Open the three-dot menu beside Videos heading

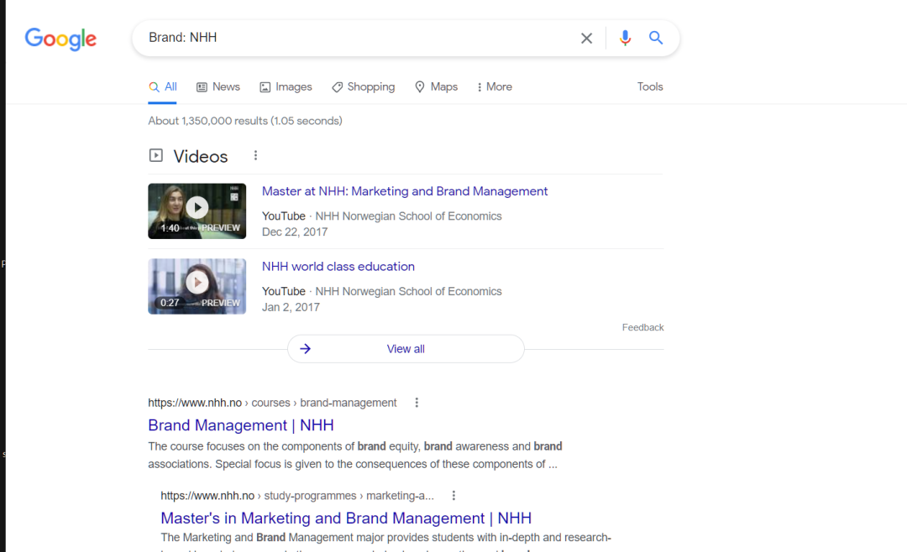(255, 155)
